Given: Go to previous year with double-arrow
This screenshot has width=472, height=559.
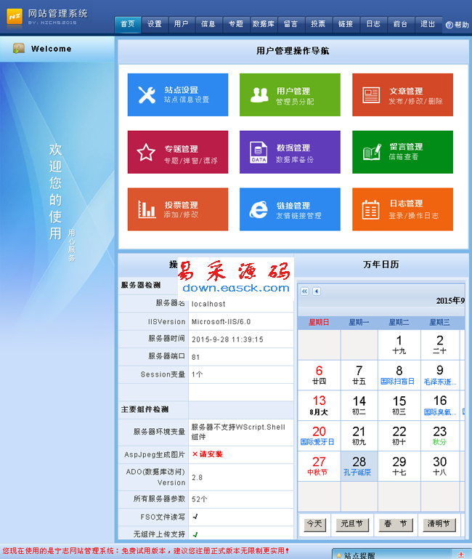Looking at the screenshot, I should [x=304, y=291].
